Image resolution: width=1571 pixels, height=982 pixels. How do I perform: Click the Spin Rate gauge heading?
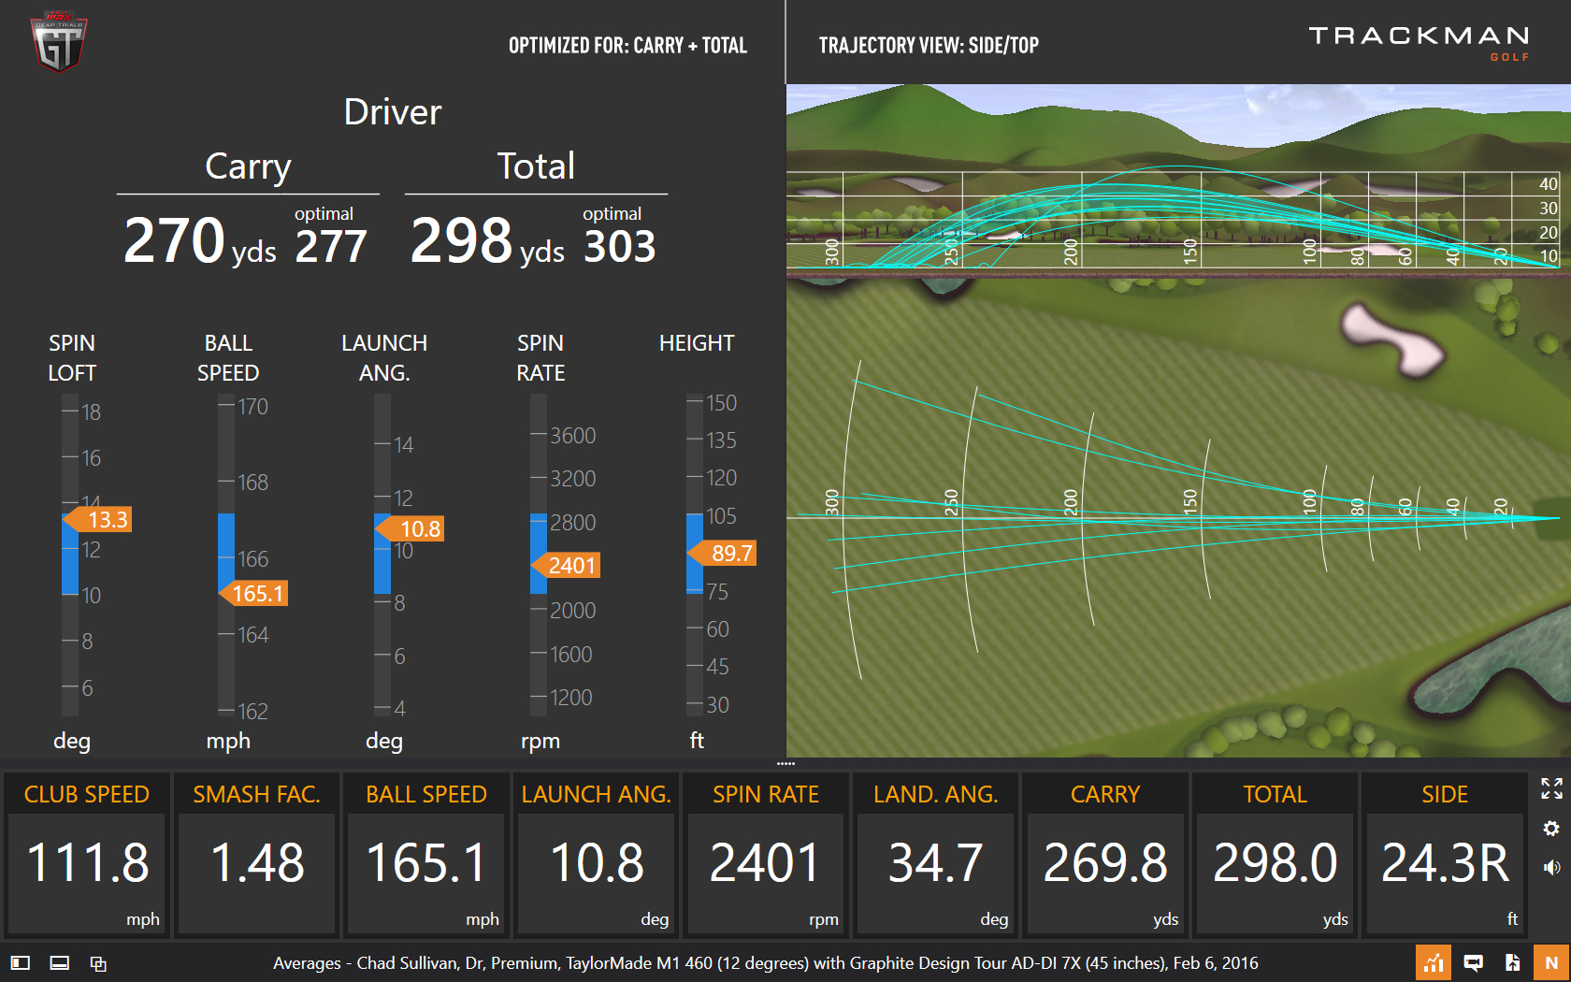tap(540, 357)
